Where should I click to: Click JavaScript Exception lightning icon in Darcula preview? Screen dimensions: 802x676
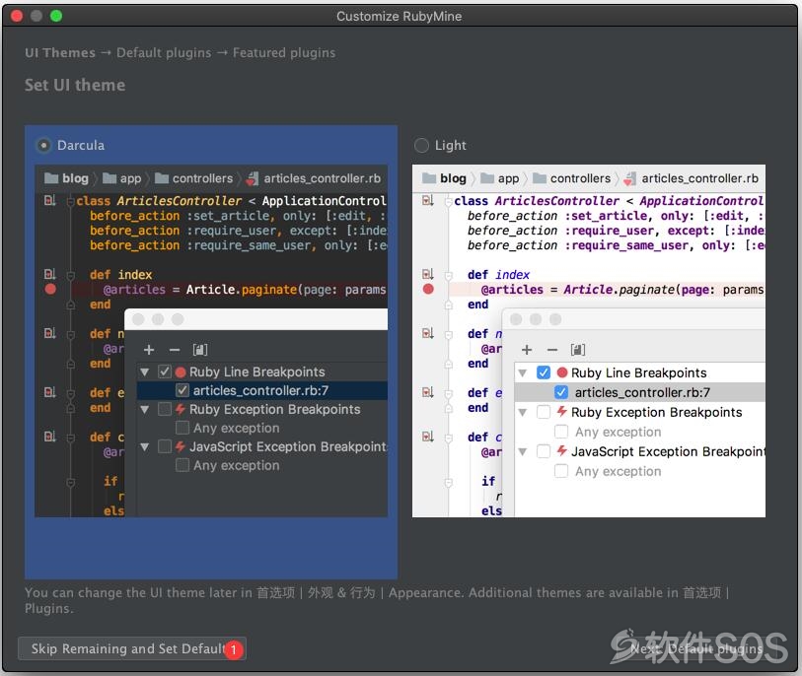(x=181, y=446)
